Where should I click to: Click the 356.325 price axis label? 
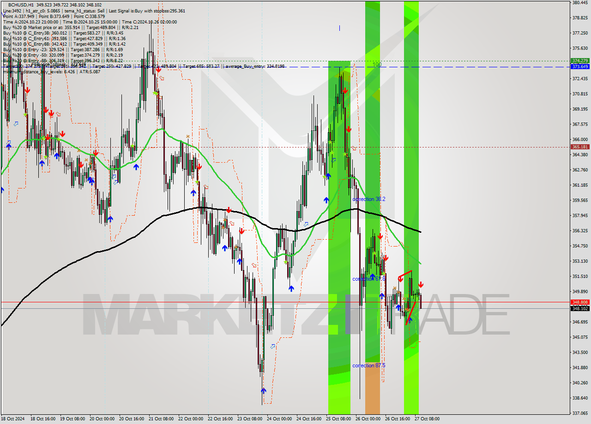coord(580,231)
